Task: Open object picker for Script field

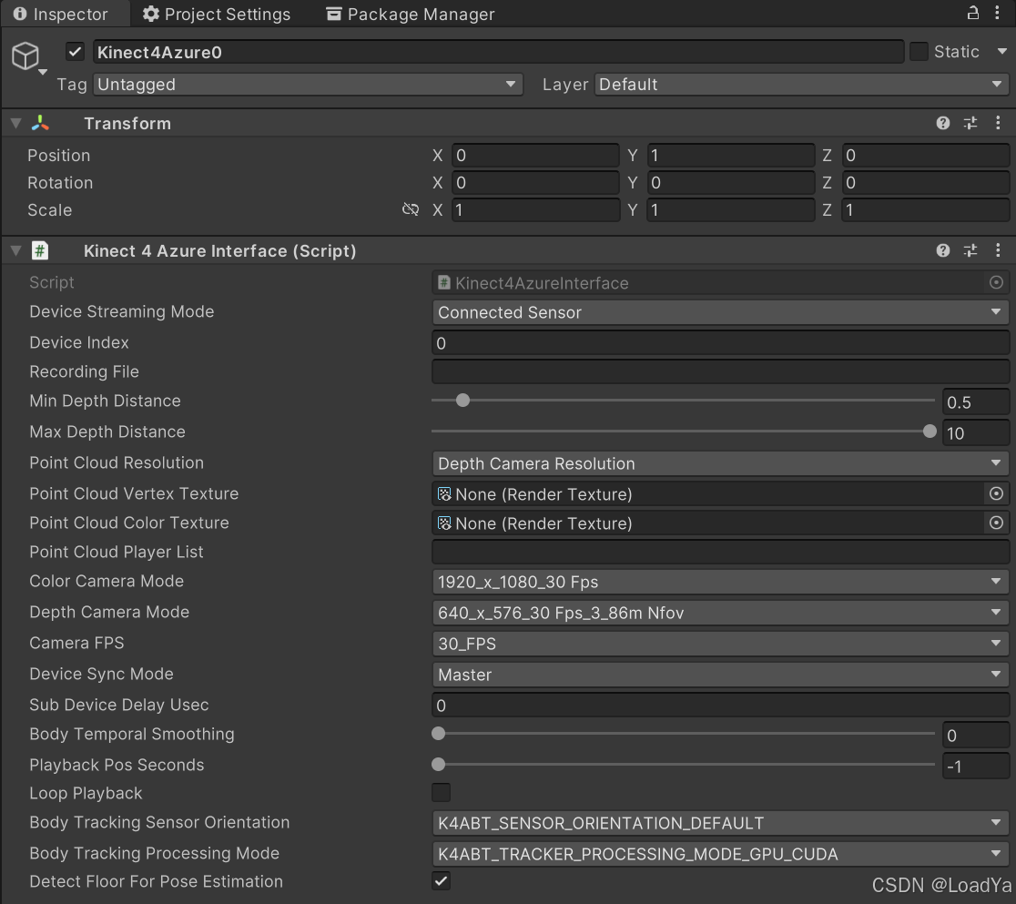Action: (x=997, y=282)
